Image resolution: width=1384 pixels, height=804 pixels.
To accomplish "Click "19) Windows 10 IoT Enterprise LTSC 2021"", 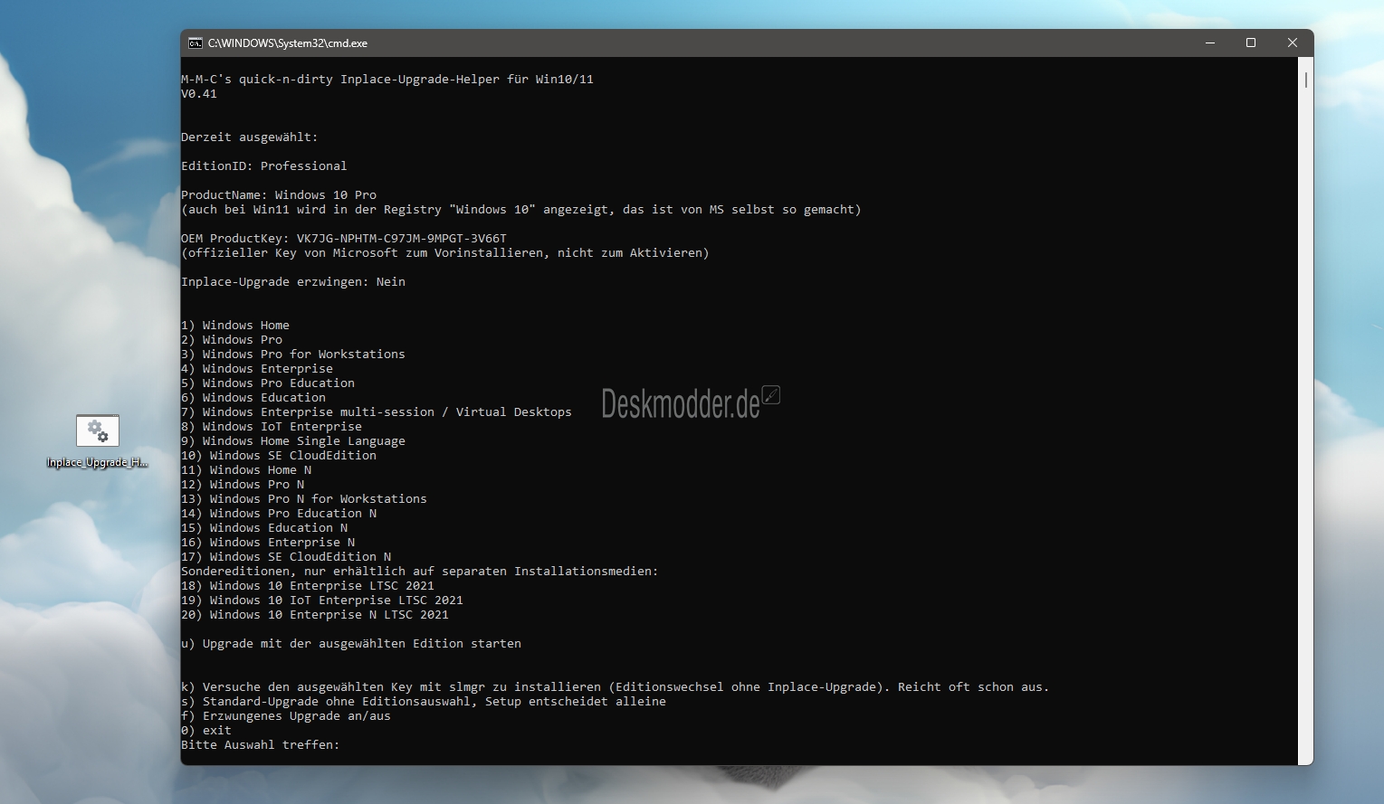I will (322, 601).
